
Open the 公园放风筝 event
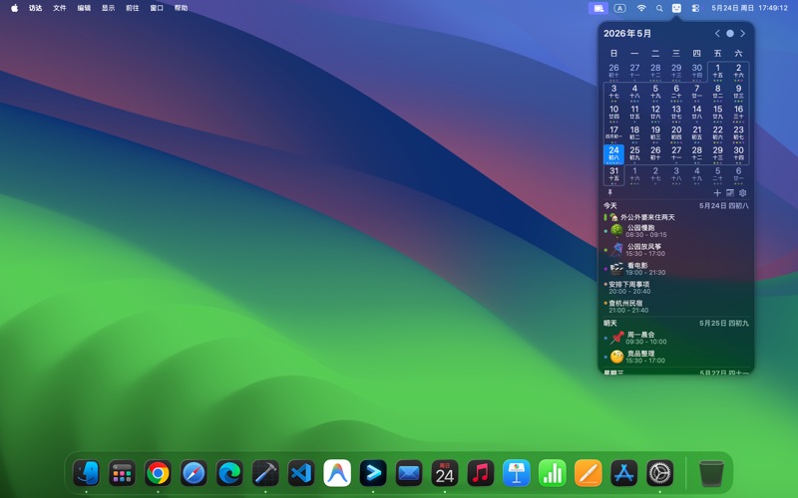tap(676, 250)
